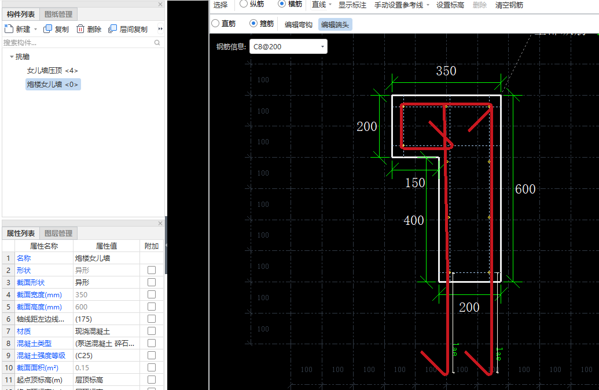Toggle the 混凝土类型 row checkbox
This screenshot has width=599, height=390.
152,344
